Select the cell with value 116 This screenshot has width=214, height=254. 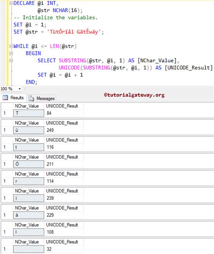[x=64, y=147]
